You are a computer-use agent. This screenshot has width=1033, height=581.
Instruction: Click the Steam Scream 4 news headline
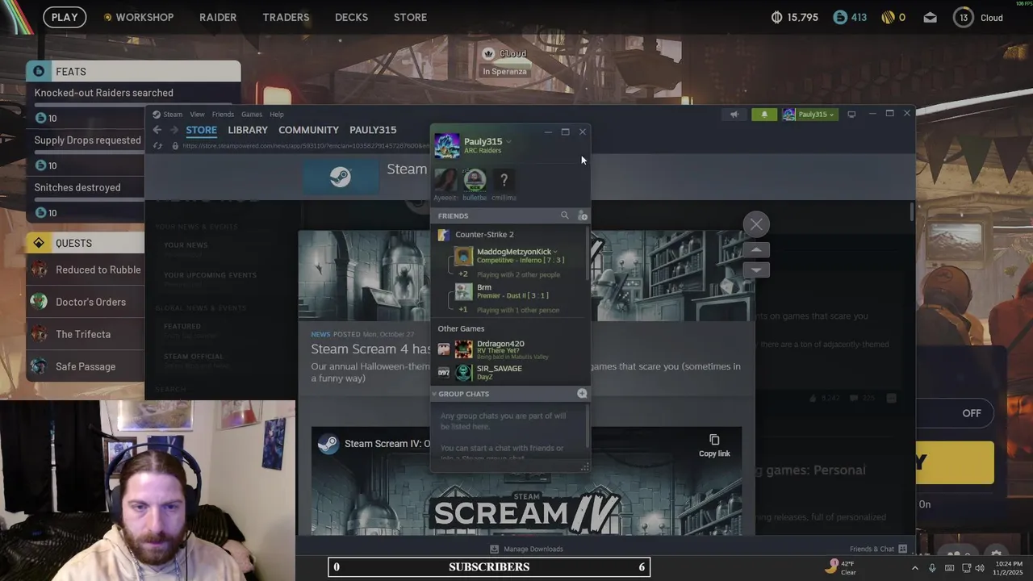click(370, 349)
